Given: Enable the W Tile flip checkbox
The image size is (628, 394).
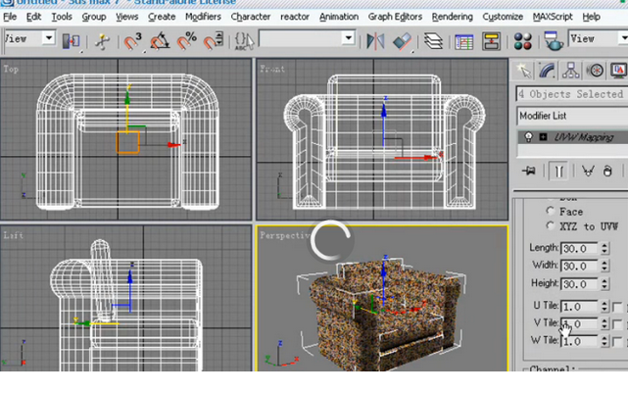Looking at the screenshot, I should coord(617,341).
